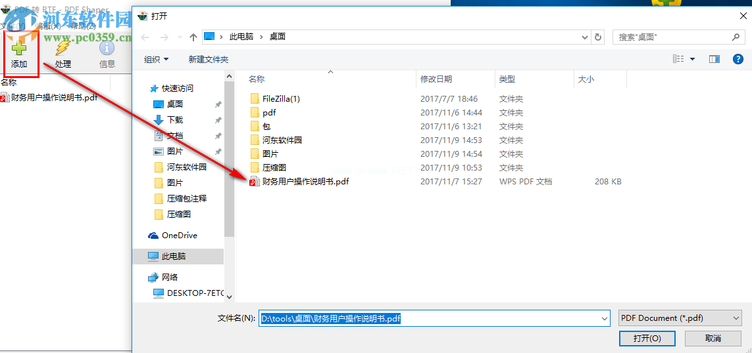Click the lightning 处理 icon in PDF Shaper
Viewport: 752px width, 353px height.
[63, 48]
